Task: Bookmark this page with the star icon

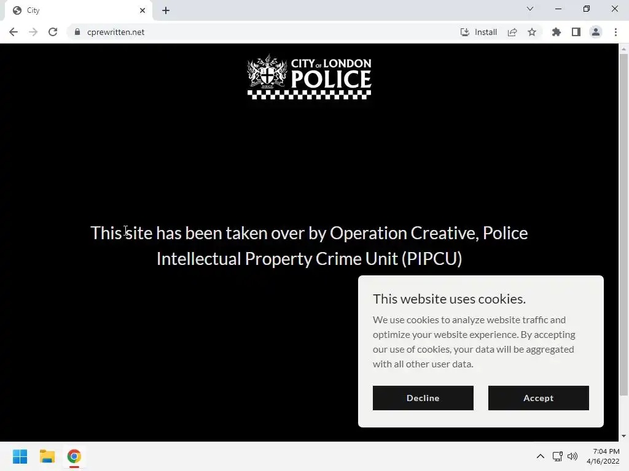Action: coord(532,32)
